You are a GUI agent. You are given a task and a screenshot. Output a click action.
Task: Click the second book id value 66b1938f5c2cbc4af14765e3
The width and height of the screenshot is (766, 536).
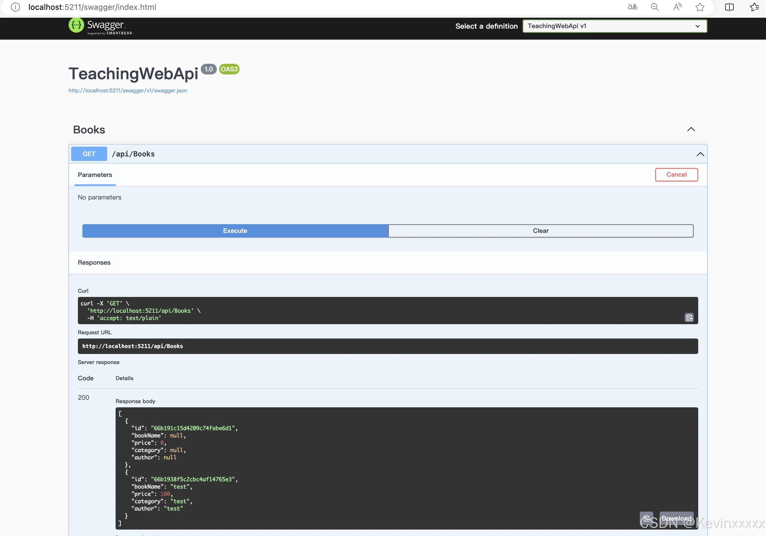click(x=193, y=479)
